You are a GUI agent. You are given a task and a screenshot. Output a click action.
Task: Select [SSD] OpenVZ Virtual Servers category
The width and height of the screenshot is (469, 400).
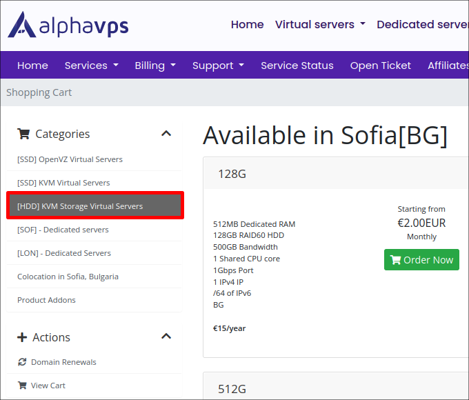94,159
